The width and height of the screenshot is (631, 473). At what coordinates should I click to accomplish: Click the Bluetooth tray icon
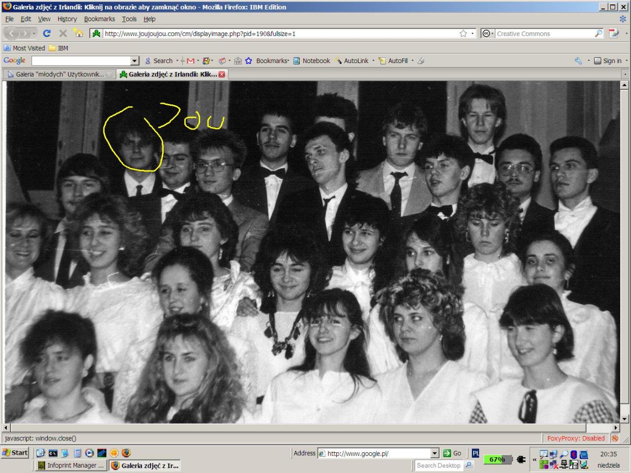coord(574,454)
